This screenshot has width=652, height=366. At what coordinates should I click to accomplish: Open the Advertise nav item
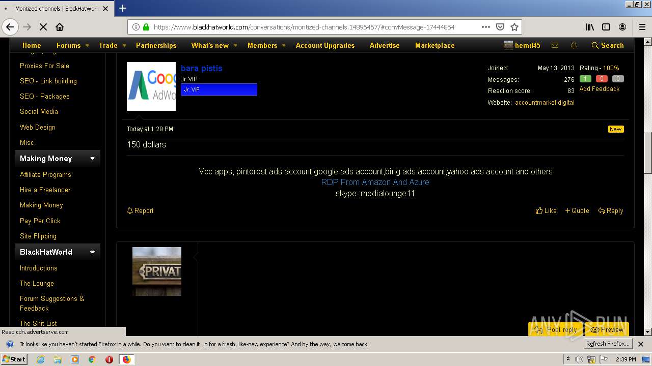[385, 45]
